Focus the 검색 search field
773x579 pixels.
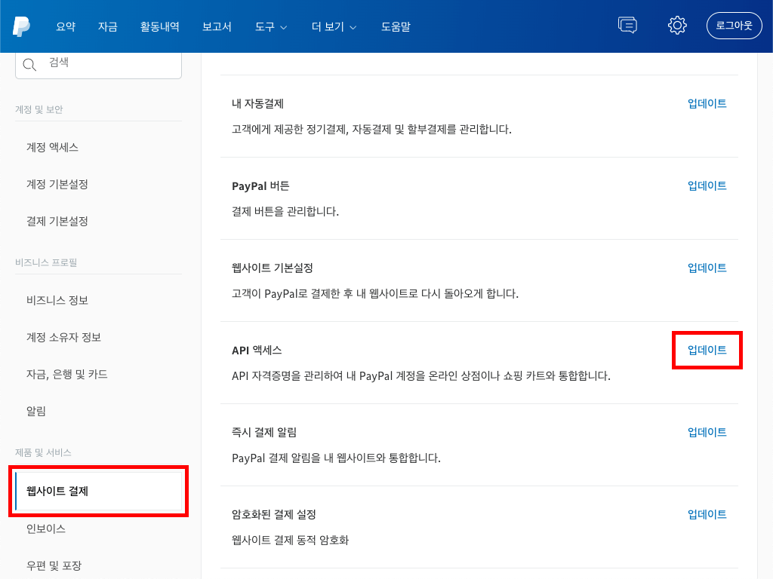[x=99, y=65]
